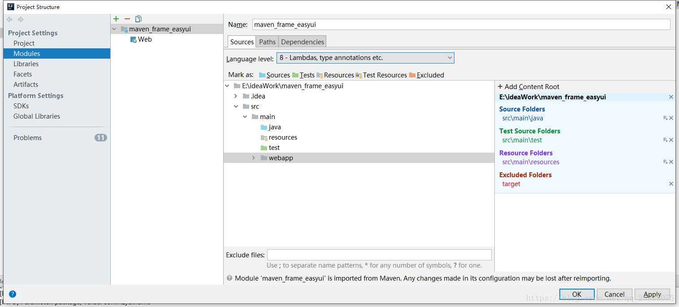Screen dimensions: 679x307
Task: Collapse the main folder
Action: click(245, 117)
